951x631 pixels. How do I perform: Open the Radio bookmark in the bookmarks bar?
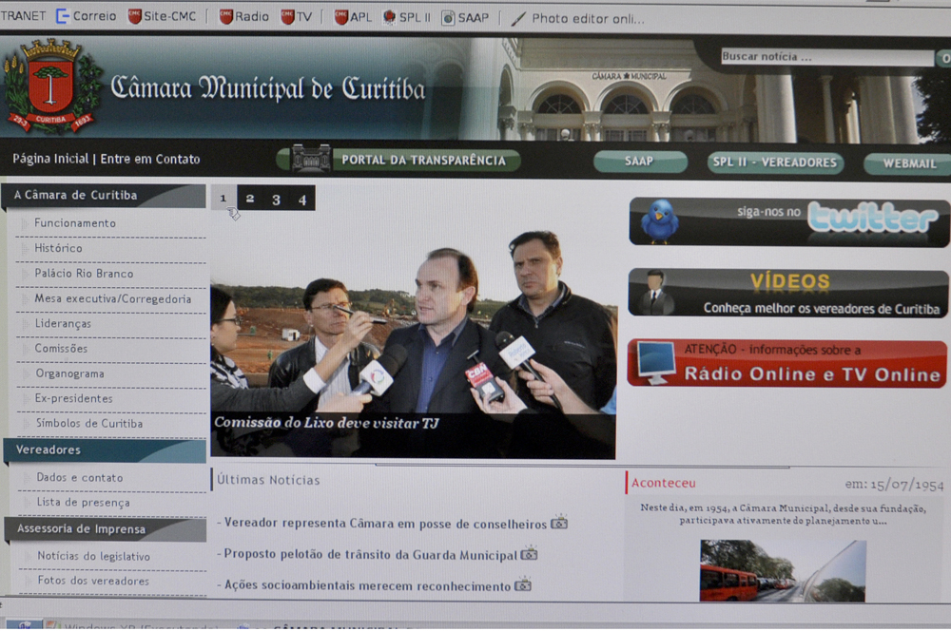pos(243,15)
